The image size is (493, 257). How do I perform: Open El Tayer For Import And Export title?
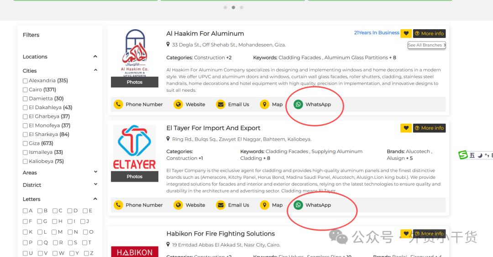pos(213,128)
